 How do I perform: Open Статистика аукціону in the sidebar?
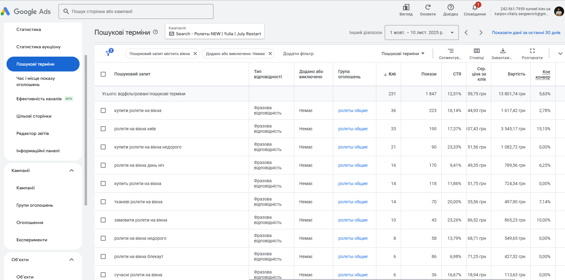(x=38, y=47)
